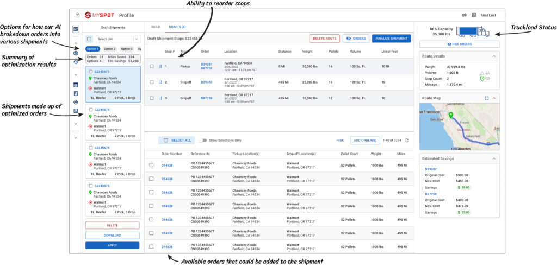This screenshot has width=557, height=267.
Task: Click the announcements megaphone icon
Action: (x=464, y=15)
